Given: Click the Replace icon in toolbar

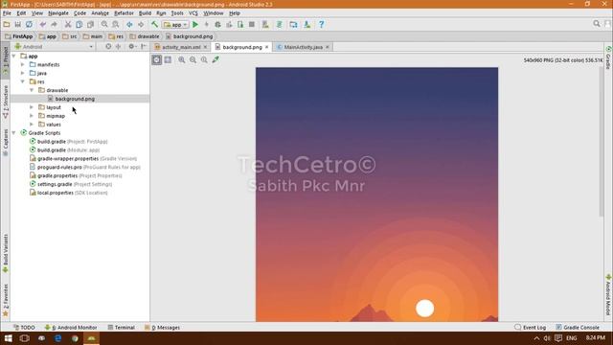Looking at the screenshot, I should (x=116, y=24).
